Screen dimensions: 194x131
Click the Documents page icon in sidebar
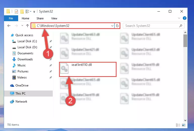[x=14, y=53]
